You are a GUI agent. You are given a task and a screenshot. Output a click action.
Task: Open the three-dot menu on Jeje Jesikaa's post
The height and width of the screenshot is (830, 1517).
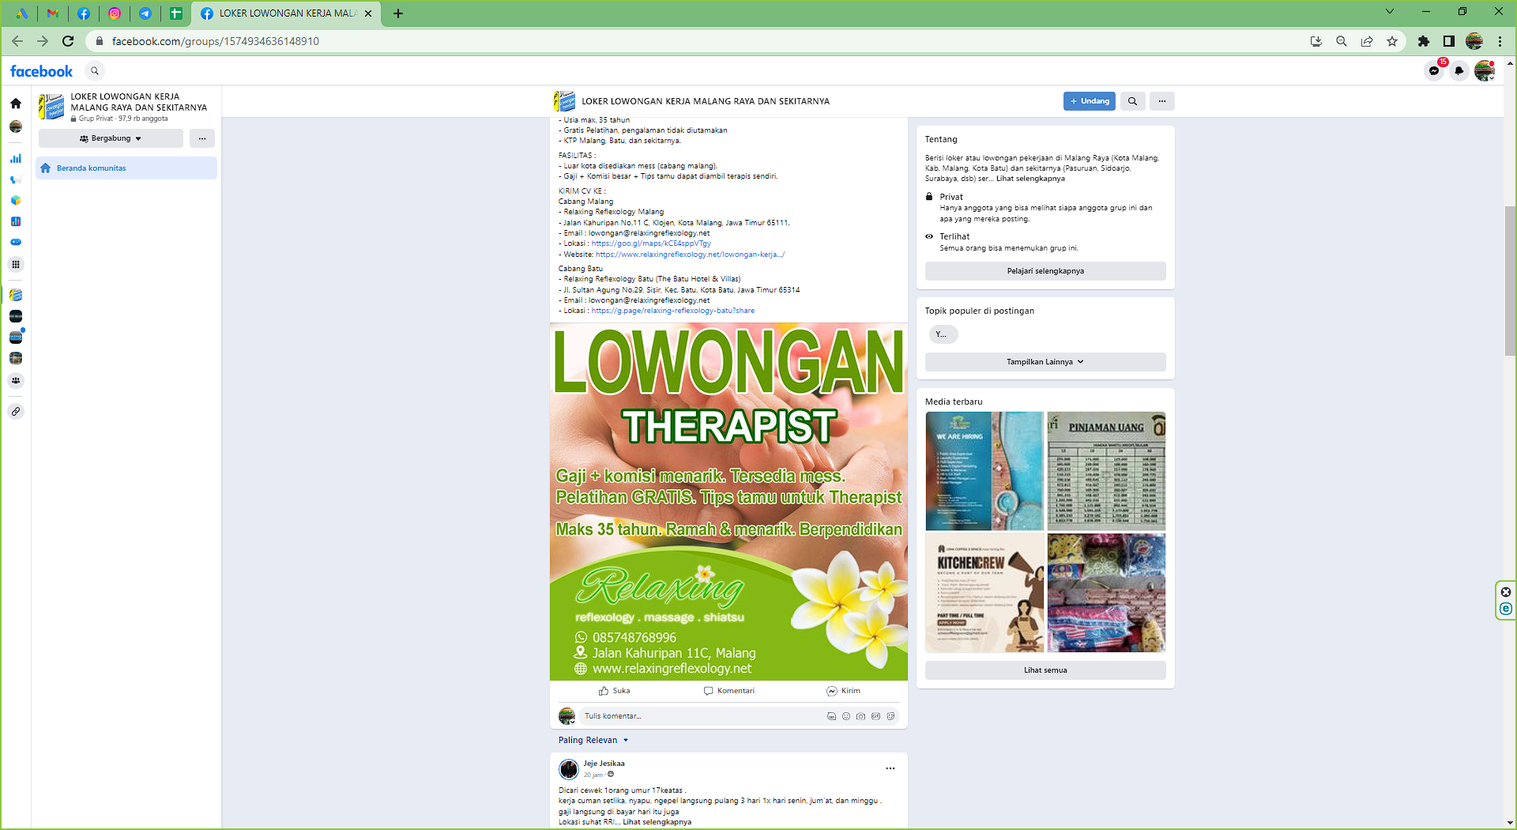point(890,768)
